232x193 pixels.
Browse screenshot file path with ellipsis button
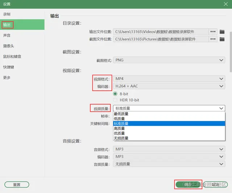[213, 39]
